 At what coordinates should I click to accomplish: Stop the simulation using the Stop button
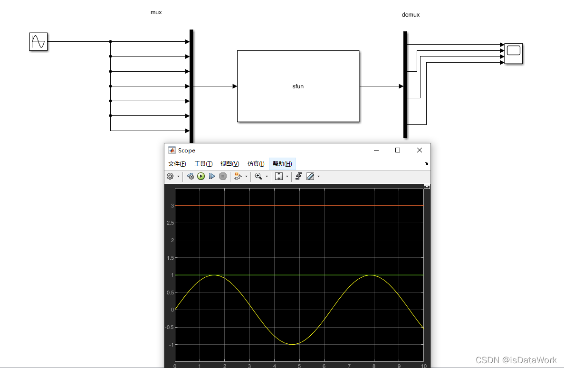[x=223, y=176]
